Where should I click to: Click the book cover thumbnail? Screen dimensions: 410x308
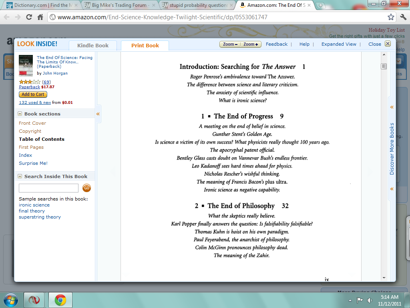26,66
